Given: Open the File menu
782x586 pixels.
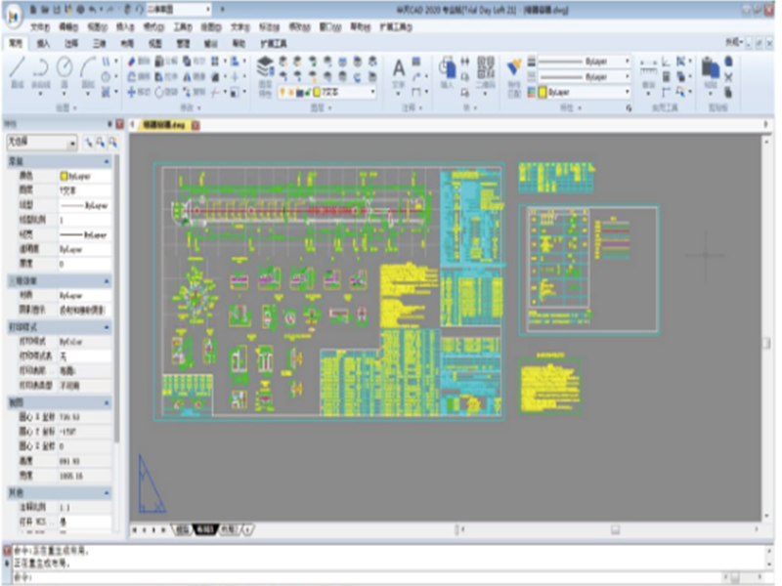Looking at the screenshot, I should (x=38, y=27).
